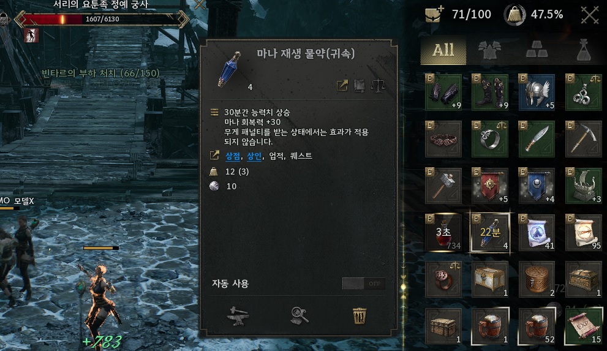Select the EXP scroll with 15 count
The image size is (607, 351).
[583, 326]
